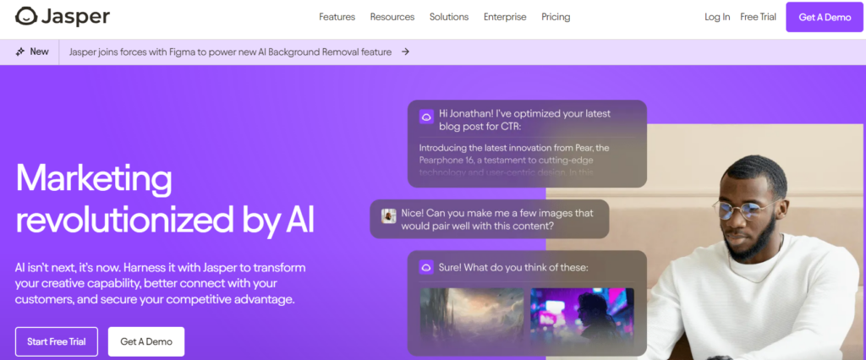
Task: Expand the Solutions navigation item
Action: tap(449, 17)
